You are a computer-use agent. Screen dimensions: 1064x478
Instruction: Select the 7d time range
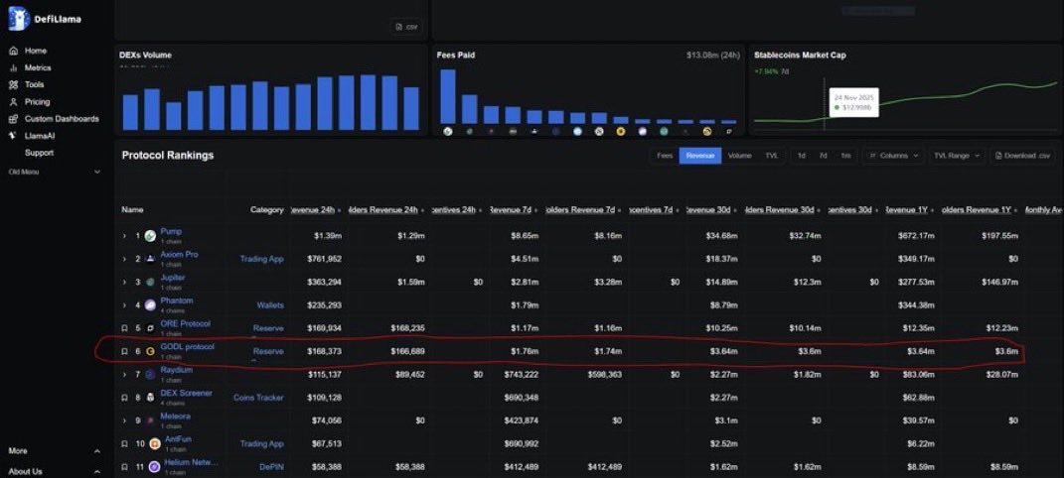(824, 156)
